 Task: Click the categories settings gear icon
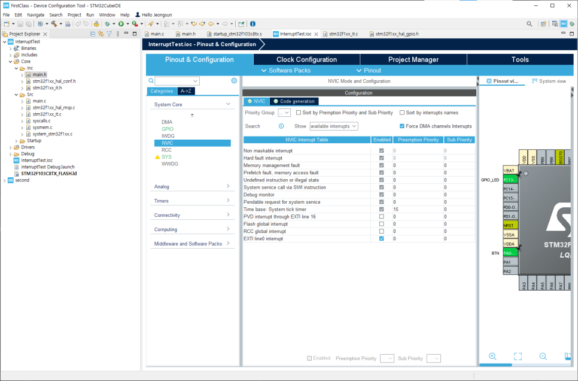pos(234,80)
